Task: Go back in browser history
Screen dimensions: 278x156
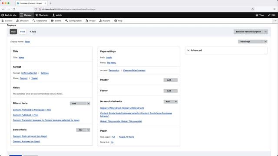Action: [x=3, y=9]
